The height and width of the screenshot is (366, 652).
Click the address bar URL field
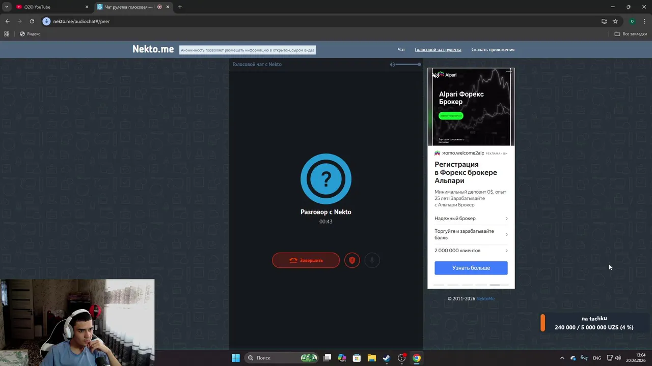click(326, 21)
